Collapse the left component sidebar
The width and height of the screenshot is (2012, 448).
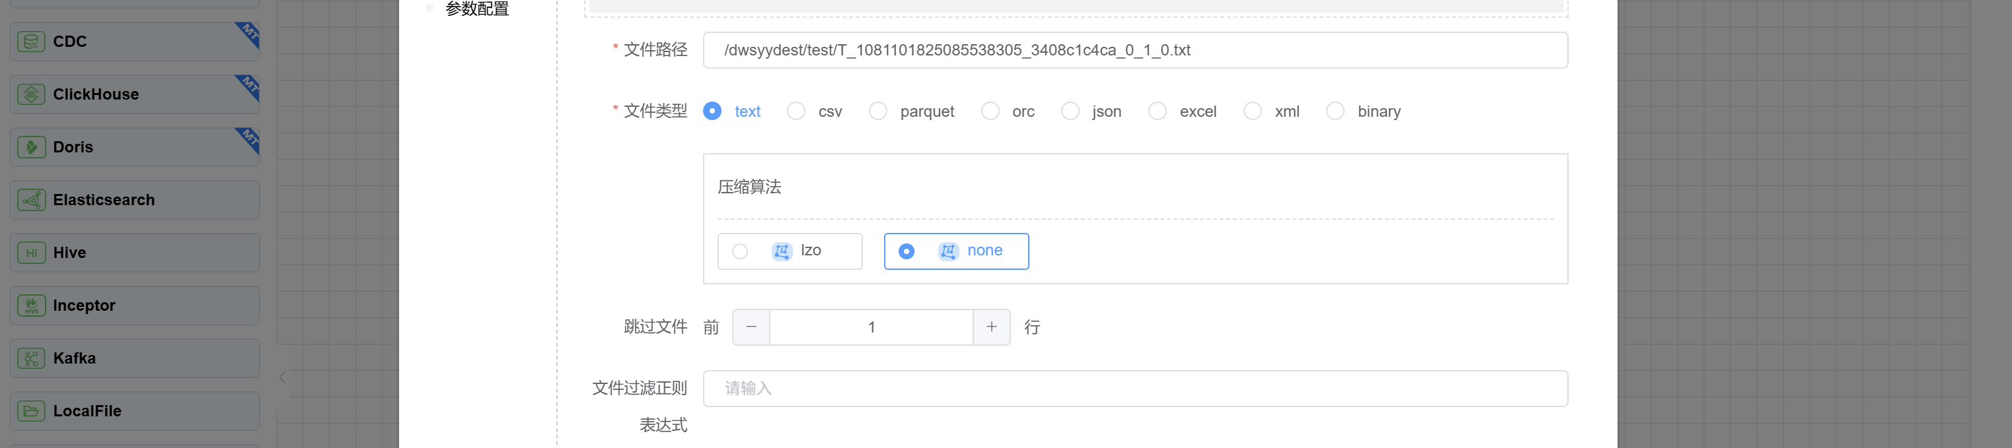283,378
